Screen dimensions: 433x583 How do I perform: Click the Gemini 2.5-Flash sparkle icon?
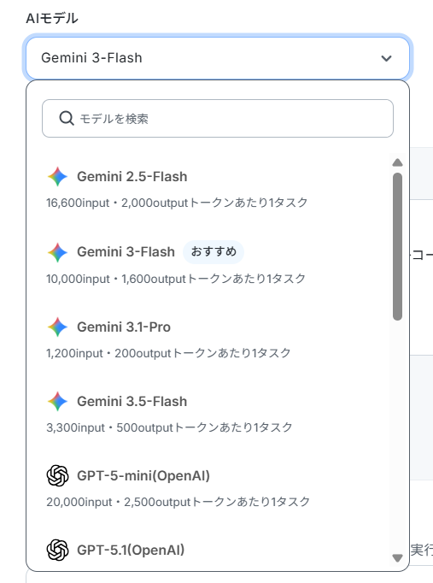tap(57, 177)
